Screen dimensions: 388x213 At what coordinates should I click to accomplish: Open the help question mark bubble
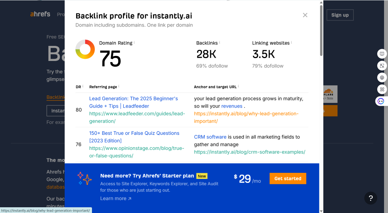370,198
